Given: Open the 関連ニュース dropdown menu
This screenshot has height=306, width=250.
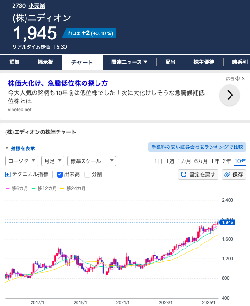Looking at the screenshot, I should pos(129,62).
